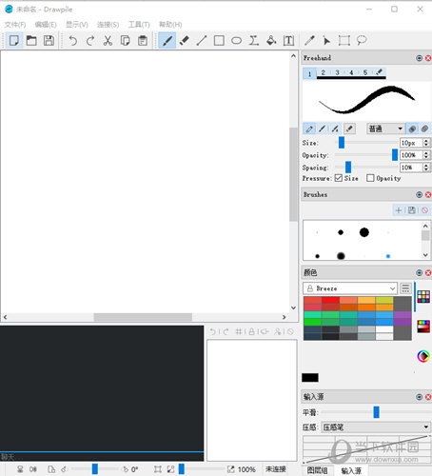This screenshot has width=432, height=476.
Task: Toggle the Freehand panel float button
Action: tap(419, 58)
